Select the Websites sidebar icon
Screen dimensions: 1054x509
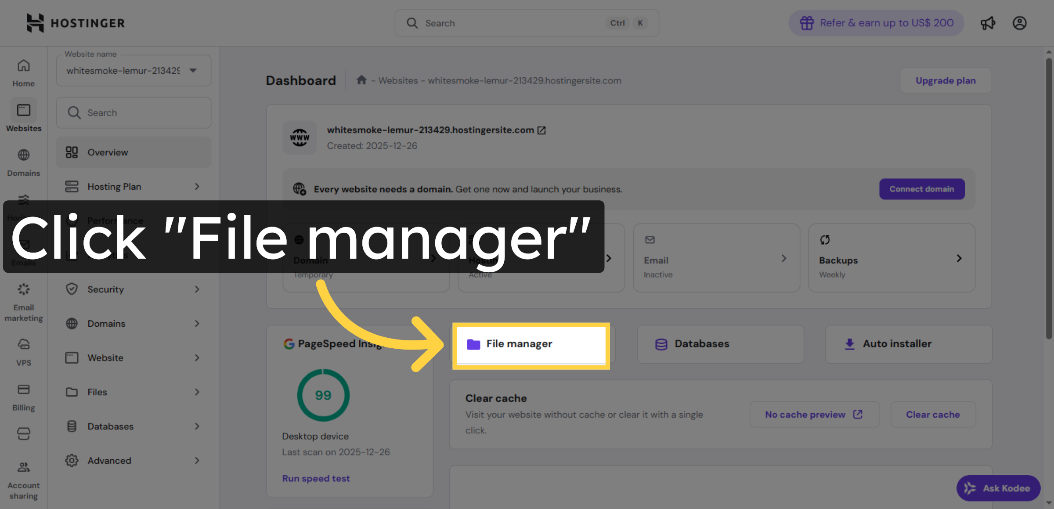[23, 116]
